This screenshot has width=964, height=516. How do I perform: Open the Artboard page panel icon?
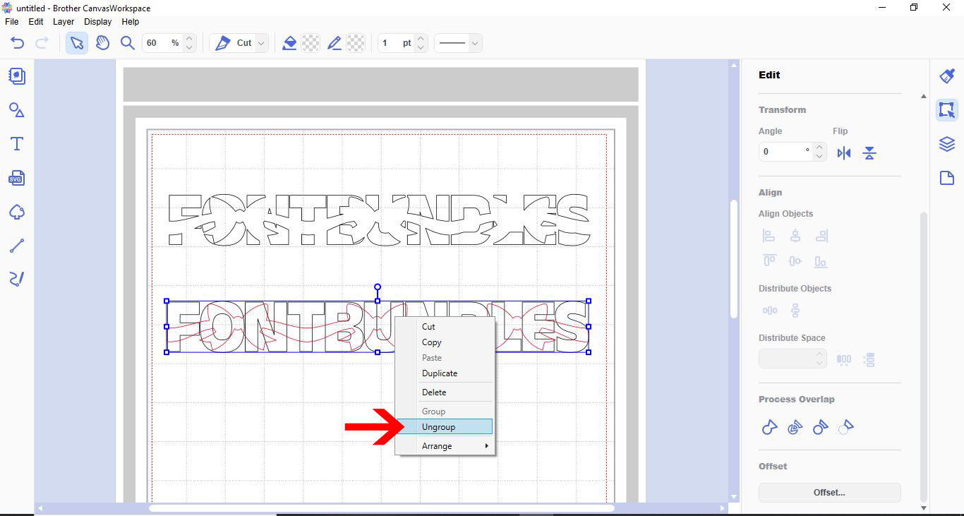[947, 178]
